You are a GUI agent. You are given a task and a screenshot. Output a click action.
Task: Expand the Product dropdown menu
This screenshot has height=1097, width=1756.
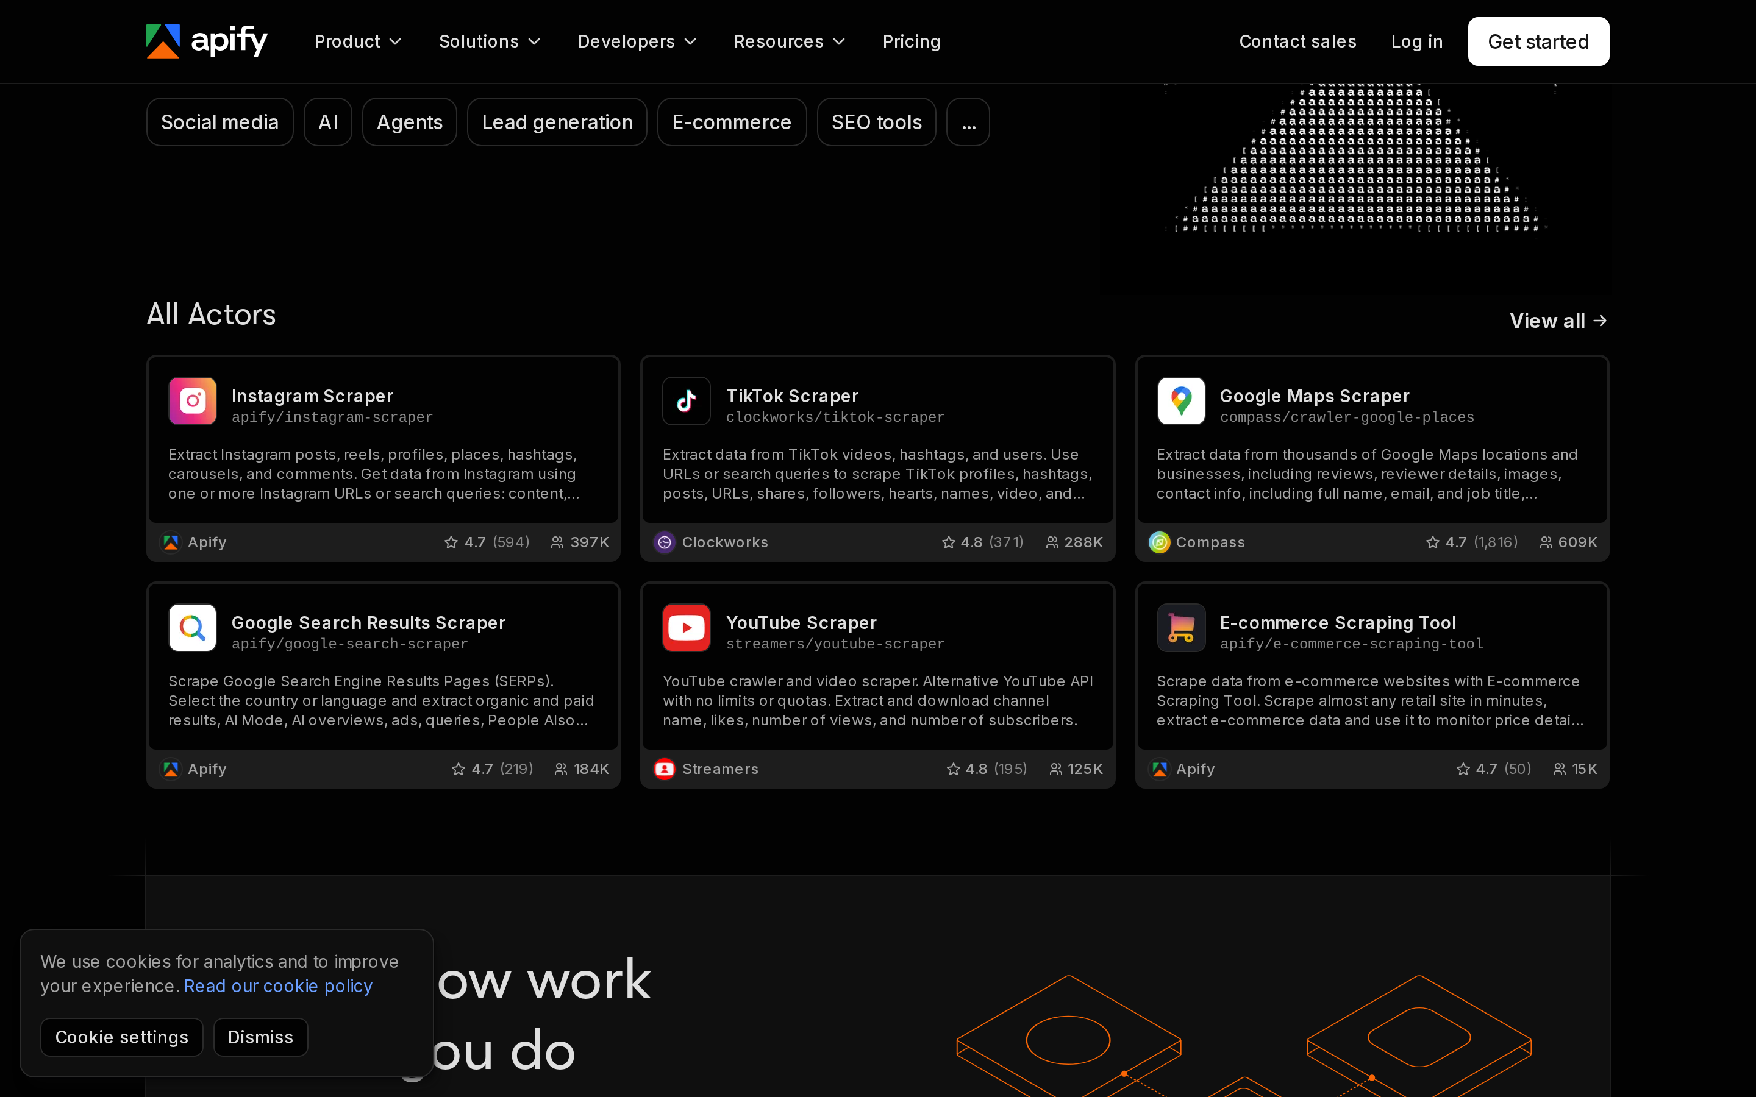point(358,41)
